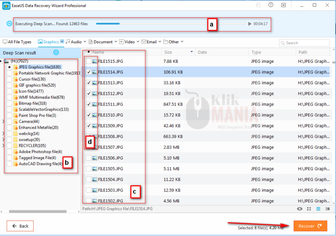Pause the running deep scan
The height and width of the screenshot is (236, 336).
click(x=8, y=24)
